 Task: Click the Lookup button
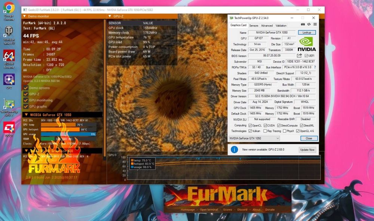(x=307, y=33)
